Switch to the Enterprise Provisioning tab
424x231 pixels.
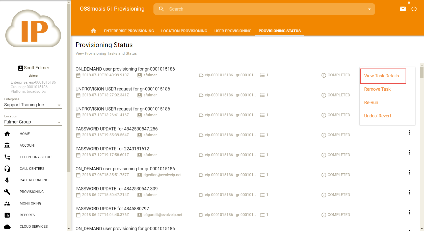[129, 31]
